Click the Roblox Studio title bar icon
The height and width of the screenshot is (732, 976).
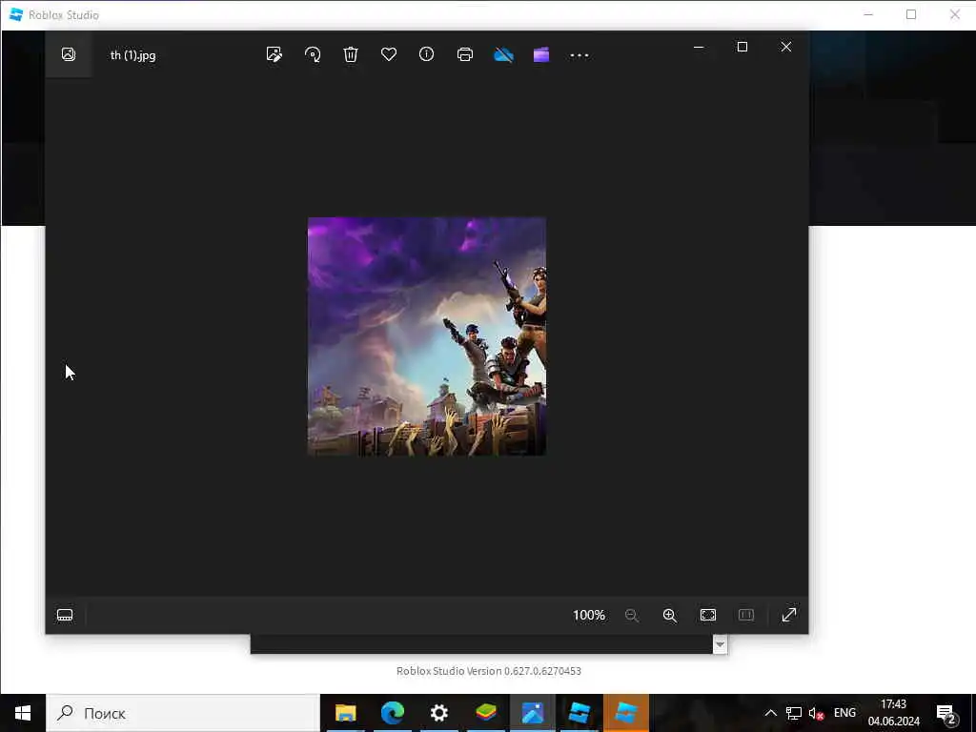coord(16,14)
